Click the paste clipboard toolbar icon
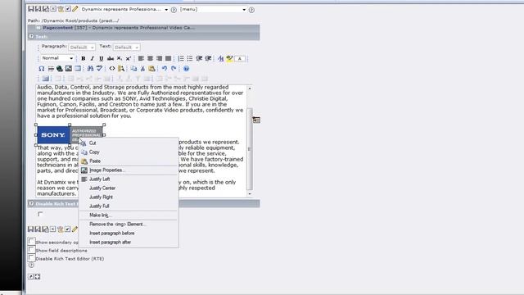The width and height of the screenshot is (524, 295). tap(151, 69)
